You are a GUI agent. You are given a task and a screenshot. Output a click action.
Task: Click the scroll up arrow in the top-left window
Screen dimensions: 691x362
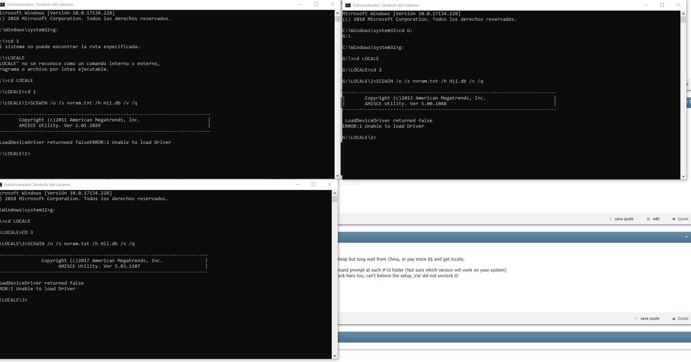(x=337, y=13)
